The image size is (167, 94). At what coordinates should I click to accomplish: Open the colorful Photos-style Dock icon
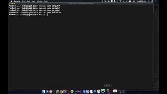pyautogui.click(x=72, y=92)
